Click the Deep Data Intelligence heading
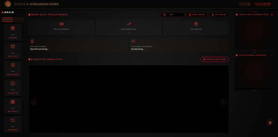Screen dimensions: 278x137 [x=50, y=15]
